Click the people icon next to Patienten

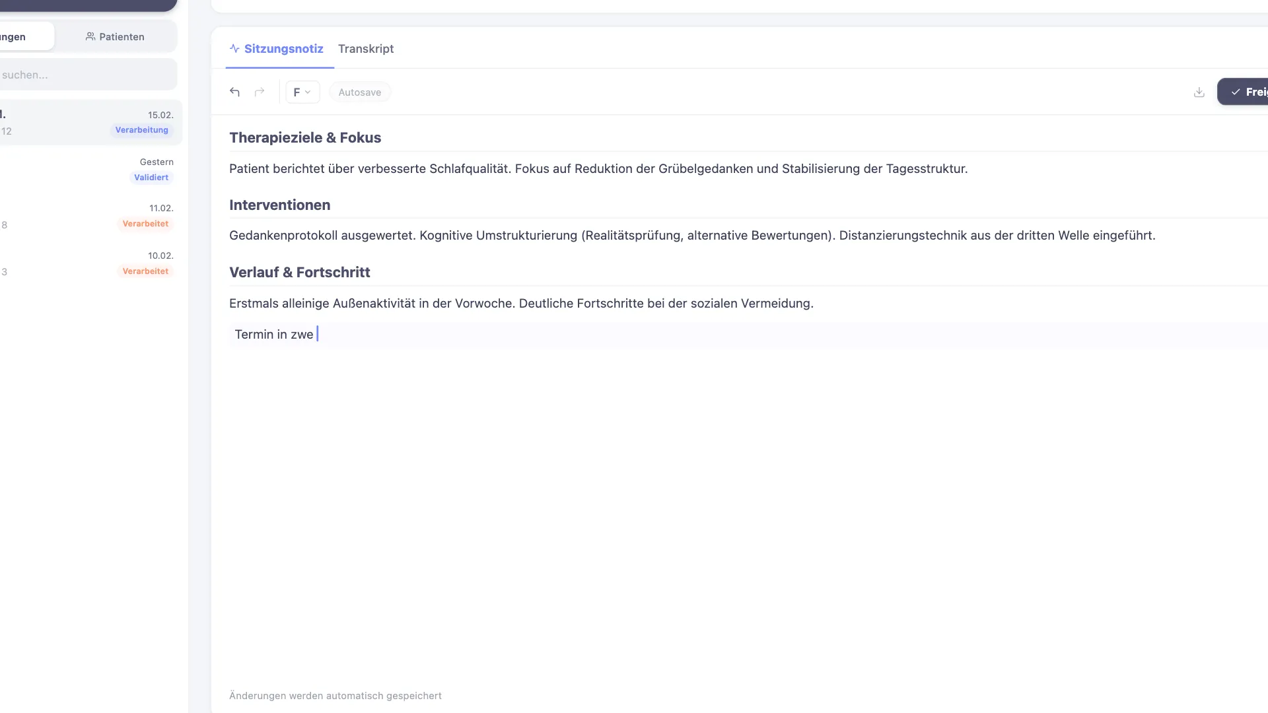pyautogui.click(x=90, y=36)
